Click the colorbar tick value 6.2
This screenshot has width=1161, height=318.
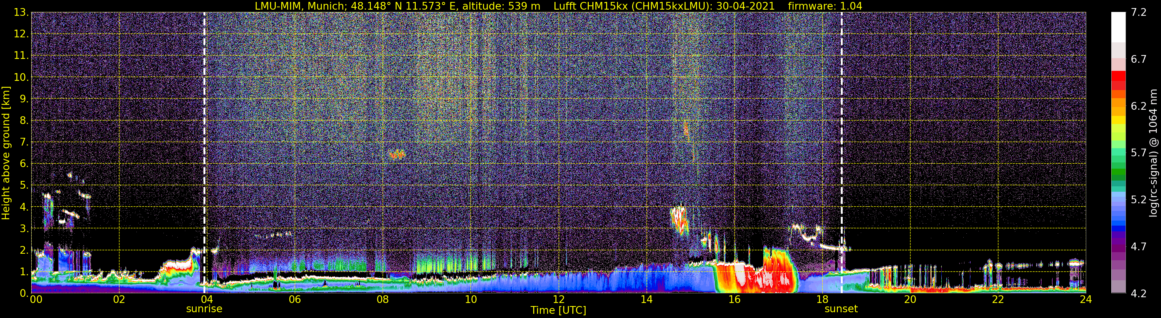1139,106
